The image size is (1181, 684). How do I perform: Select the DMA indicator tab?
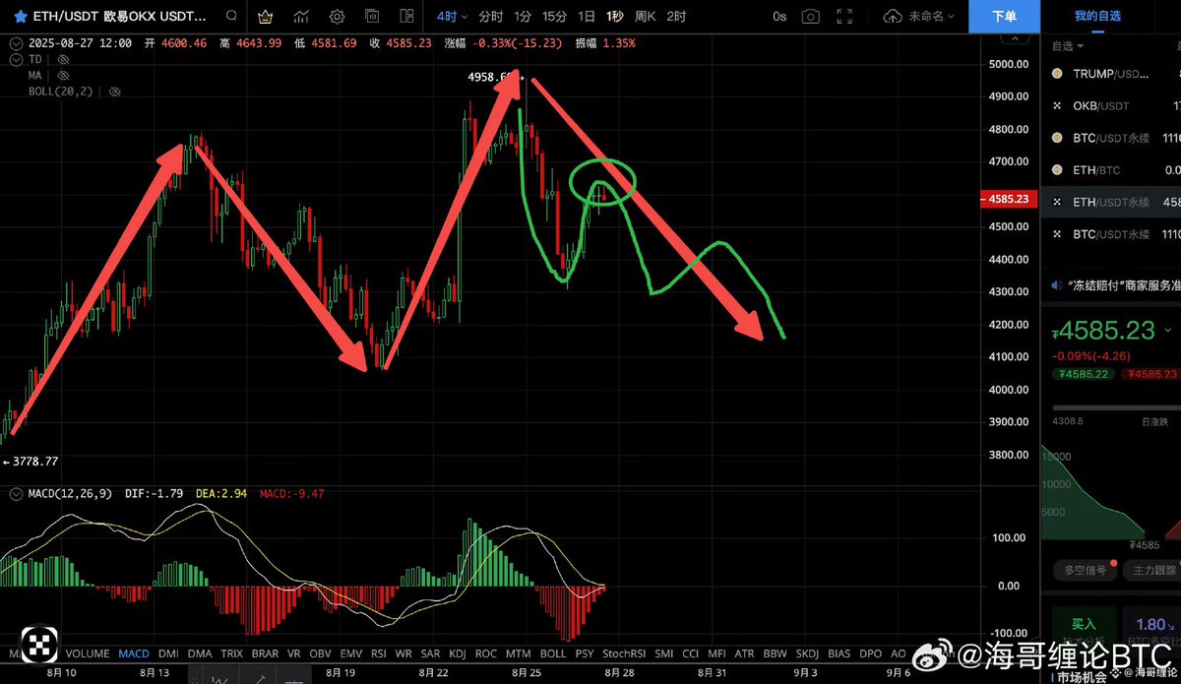[x=200, y=653]
